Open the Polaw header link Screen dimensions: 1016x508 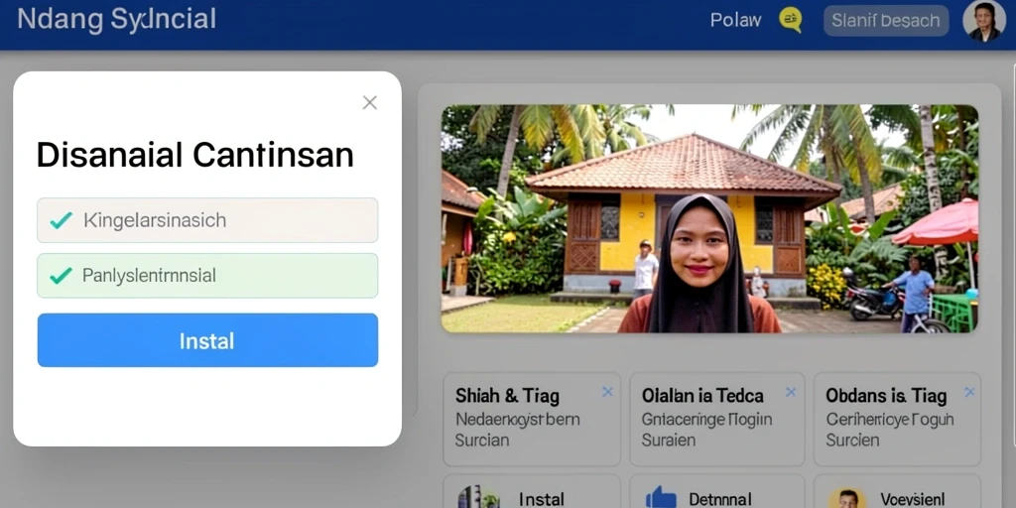point(735,20)
